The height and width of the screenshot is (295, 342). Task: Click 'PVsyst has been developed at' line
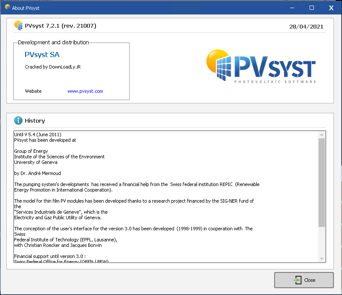(x=45, y=140)
